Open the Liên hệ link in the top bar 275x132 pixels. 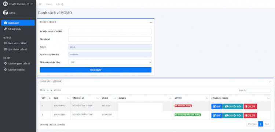click(60, 4)
